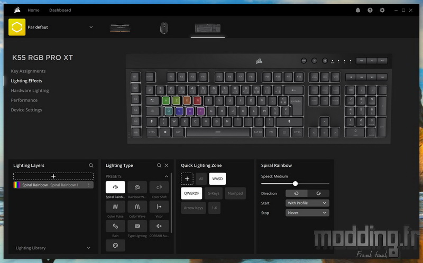The image size is (423, 263).
Task: Choose the Spiral Rainbow preset
Action: [x=115, y=187]
